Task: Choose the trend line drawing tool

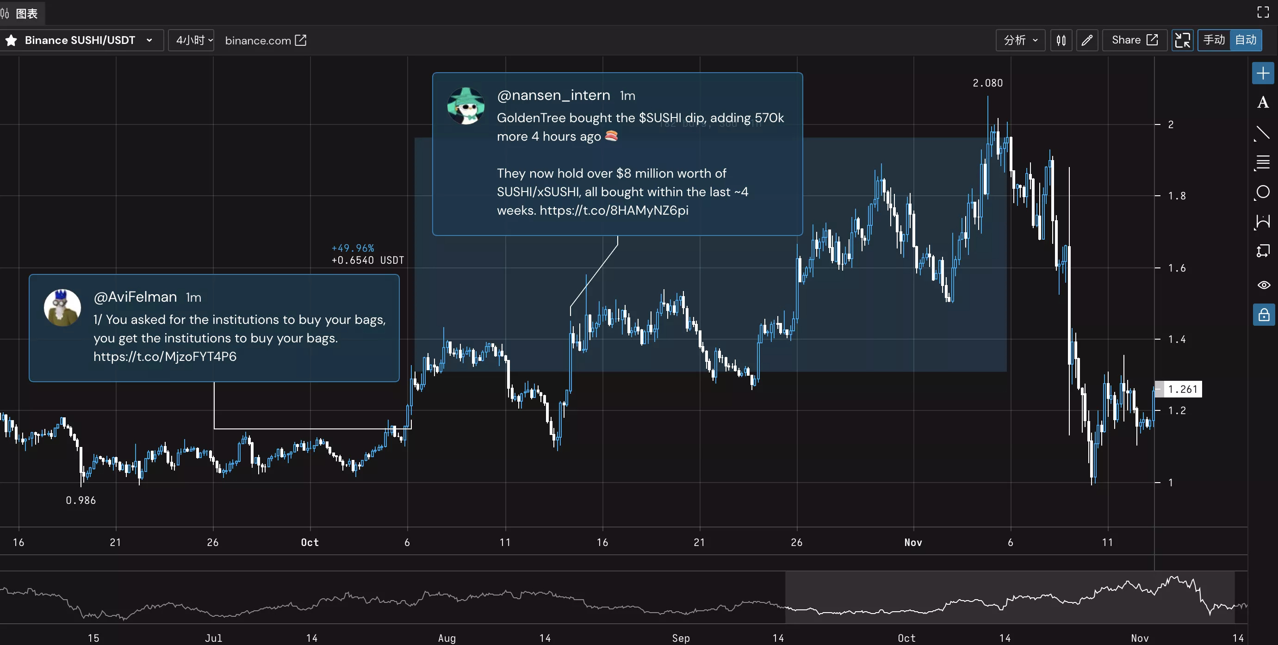Action: (1263, 132)
